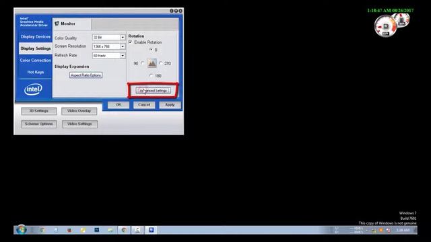Click the taskbar clock

(403, 230)
